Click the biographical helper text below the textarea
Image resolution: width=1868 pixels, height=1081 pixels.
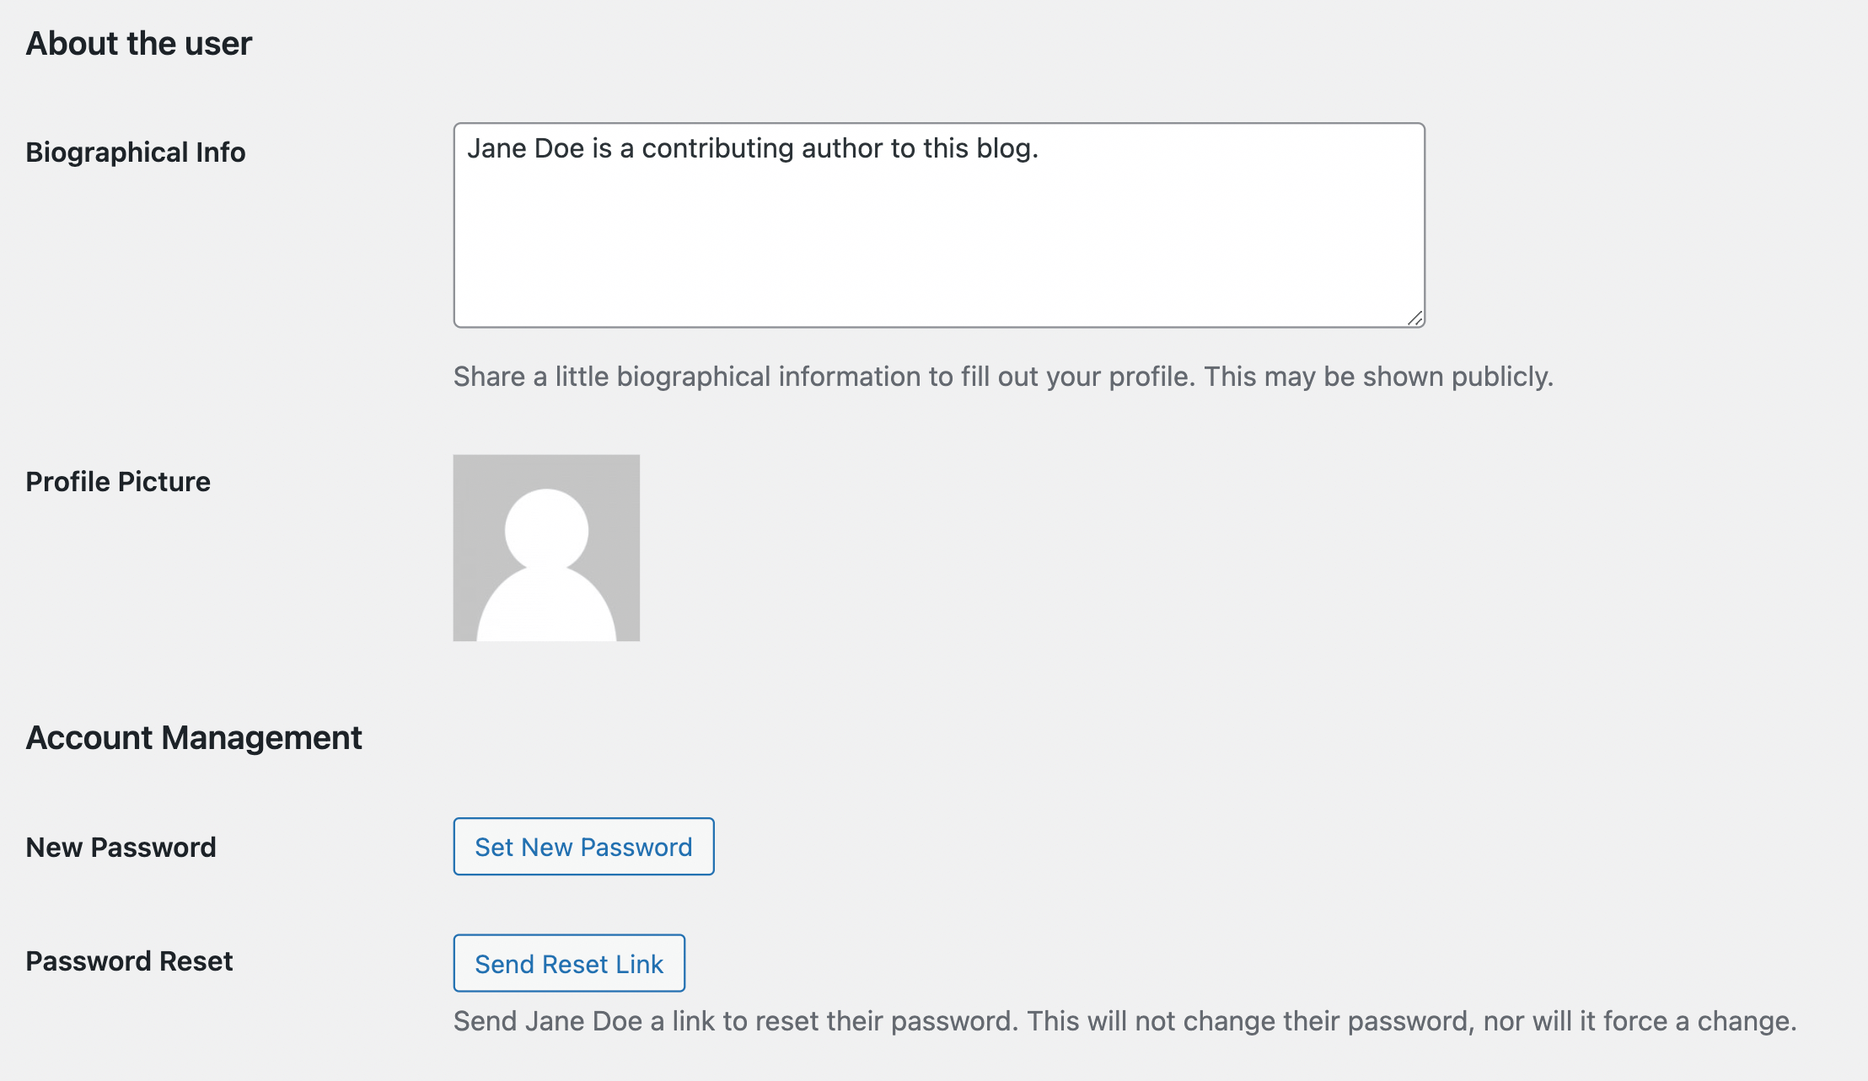click(x=1003, y=377)
